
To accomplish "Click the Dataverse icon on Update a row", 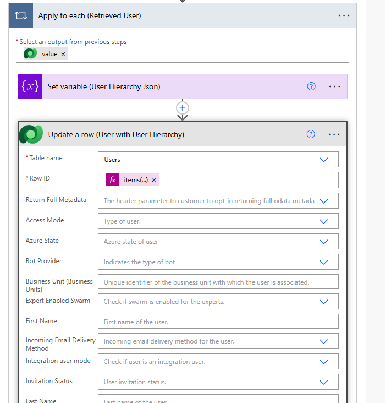I will pos(31,134).
